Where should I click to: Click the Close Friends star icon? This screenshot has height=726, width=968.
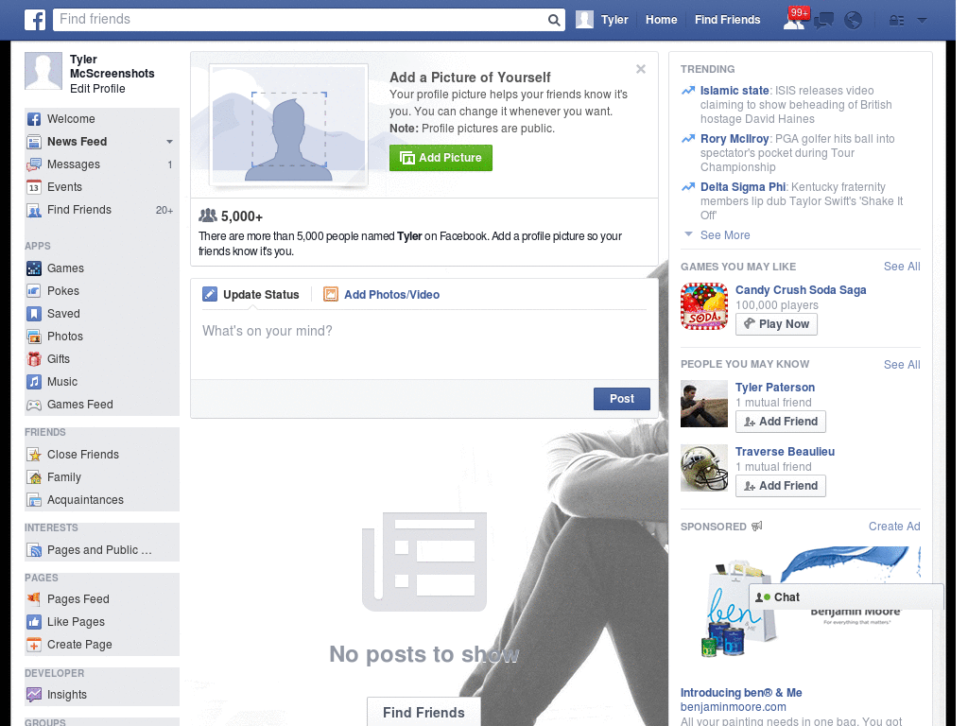pyautogui.click(x=34, y=455)
